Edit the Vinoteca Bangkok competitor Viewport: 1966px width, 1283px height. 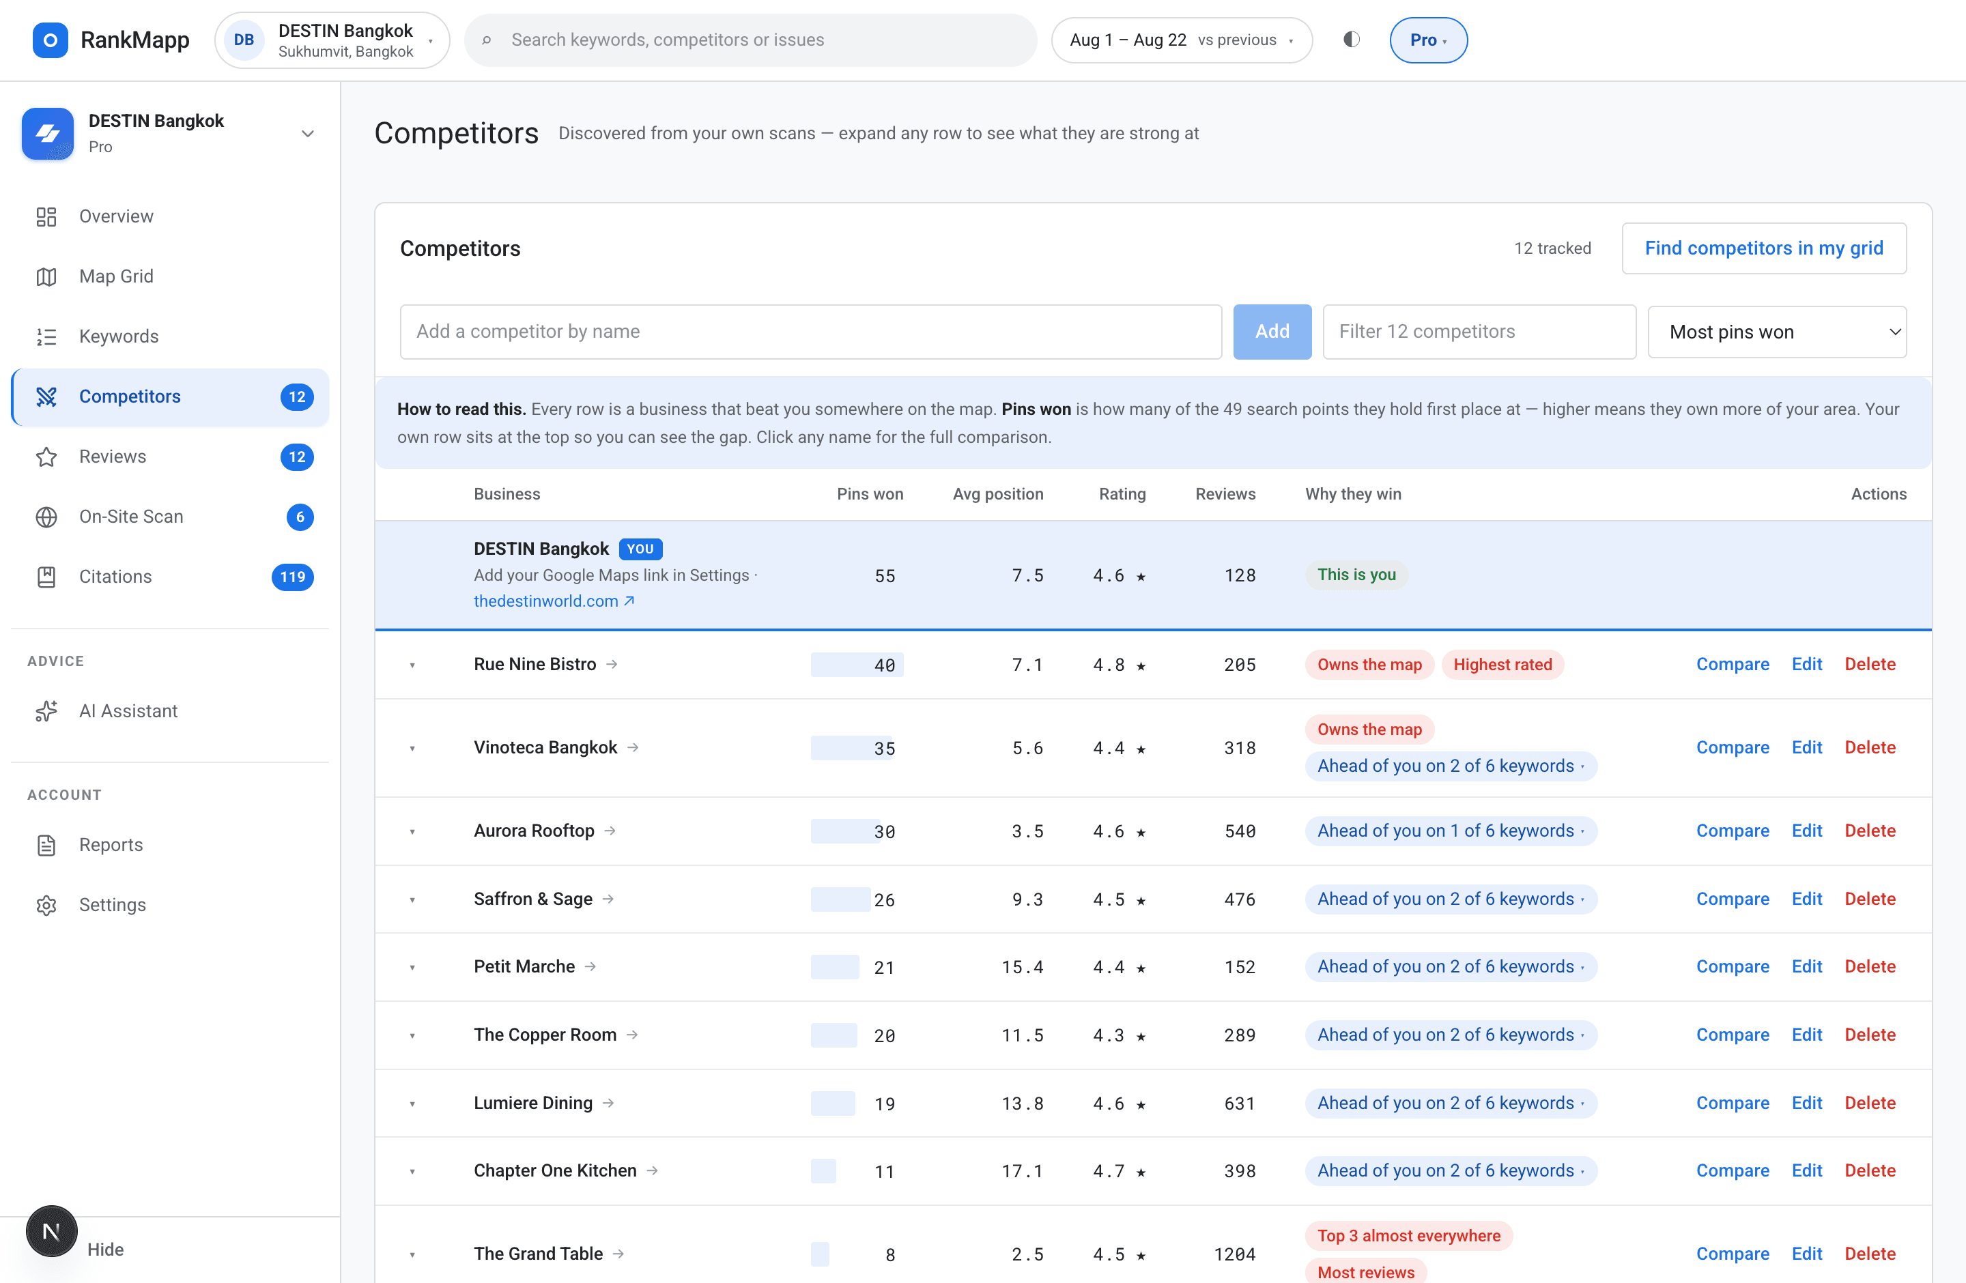[1806, 748]
